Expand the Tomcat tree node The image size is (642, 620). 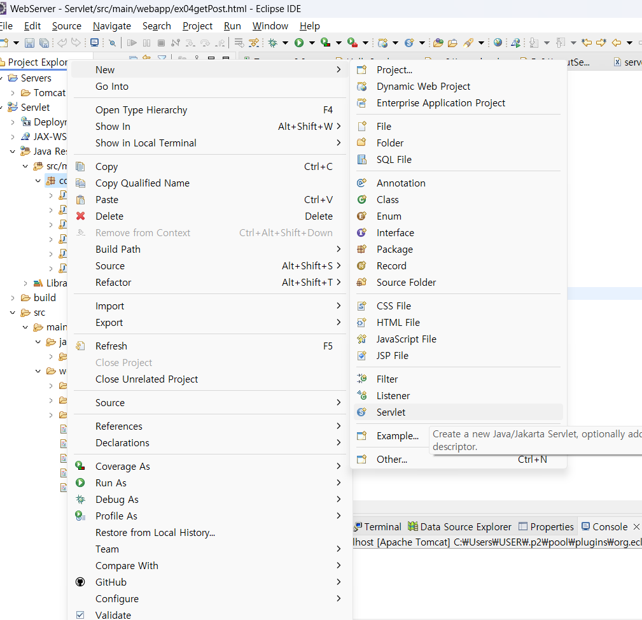(x=13, y=93)
